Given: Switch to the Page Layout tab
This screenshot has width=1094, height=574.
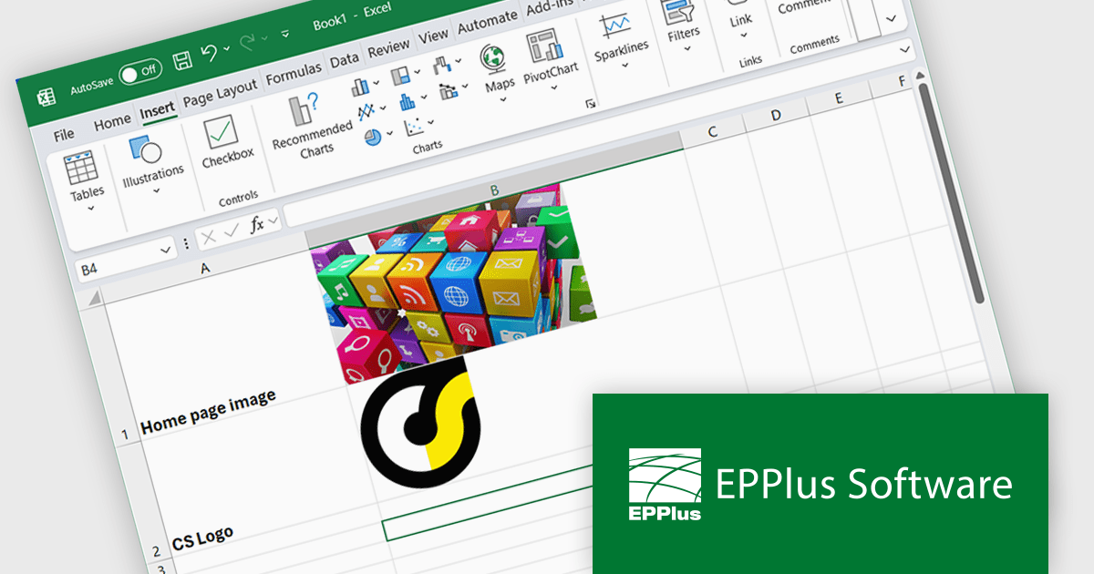Looking at the screenshot, I should tap(220, 92).
